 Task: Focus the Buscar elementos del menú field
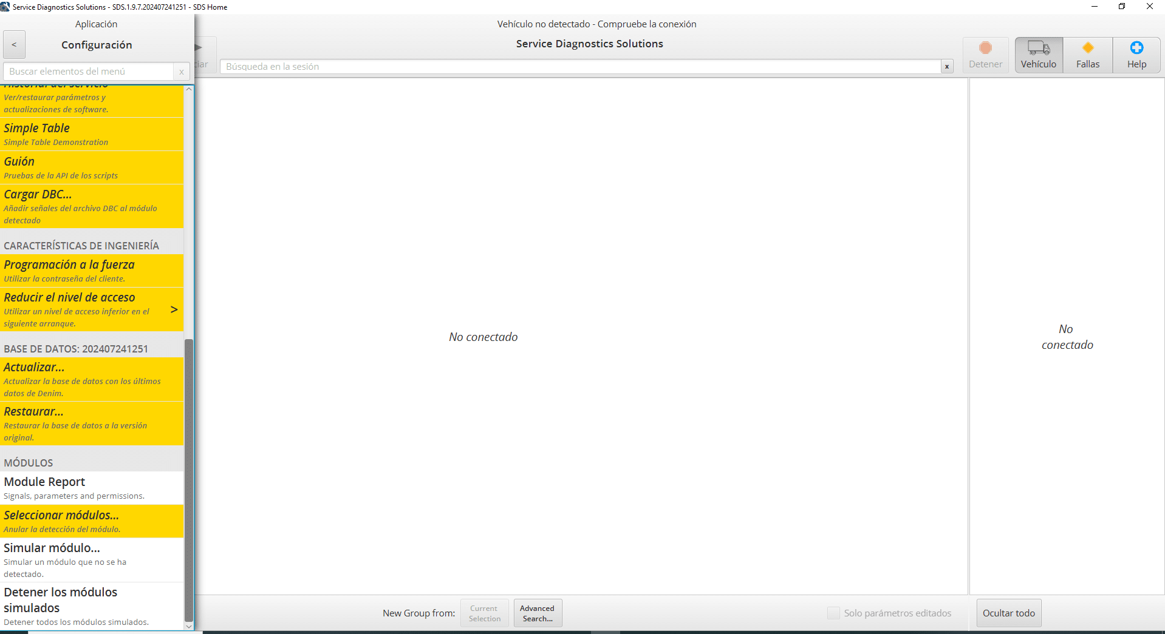(89, 72)
